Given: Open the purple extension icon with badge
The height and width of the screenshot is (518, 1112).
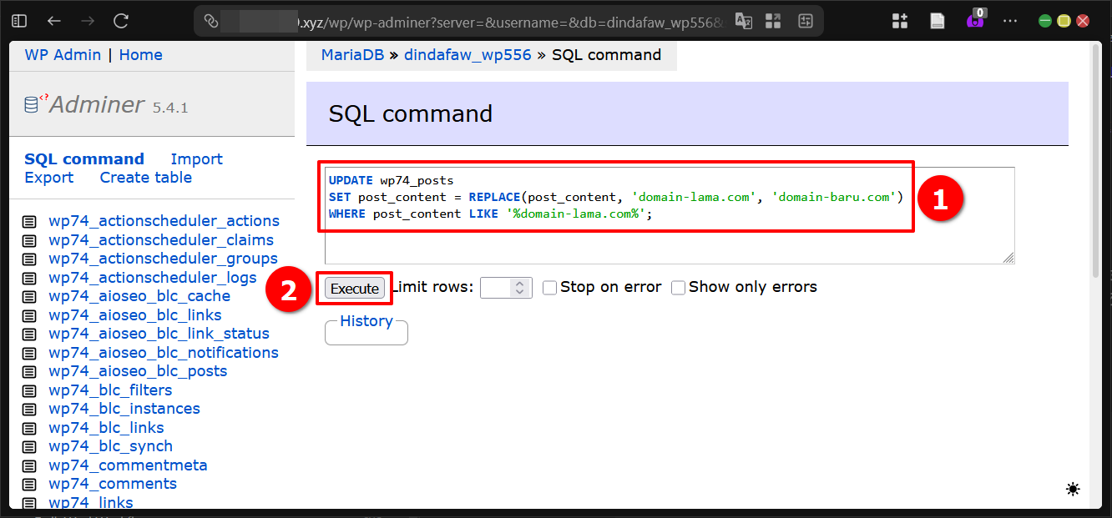Looking at the screenshot, I should coord(974,21).
